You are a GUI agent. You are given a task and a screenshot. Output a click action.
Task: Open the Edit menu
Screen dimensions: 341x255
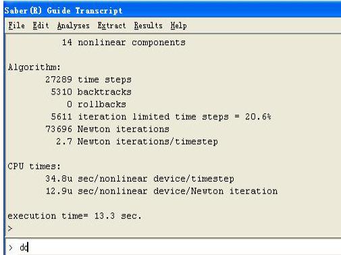pyautogui.click(x=41, y=26)
